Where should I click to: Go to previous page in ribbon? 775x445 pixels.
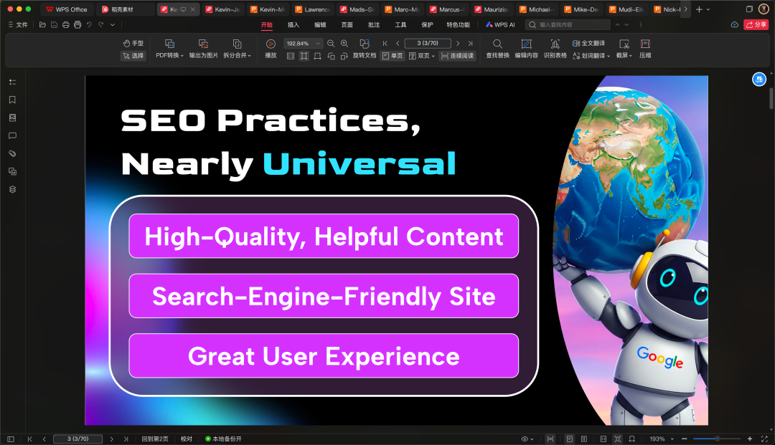coord(398,44)
